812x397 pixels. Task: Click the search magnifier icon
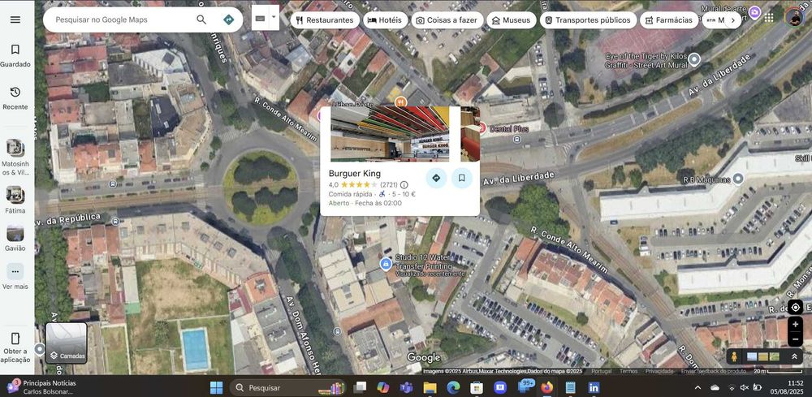click(201, 19)
